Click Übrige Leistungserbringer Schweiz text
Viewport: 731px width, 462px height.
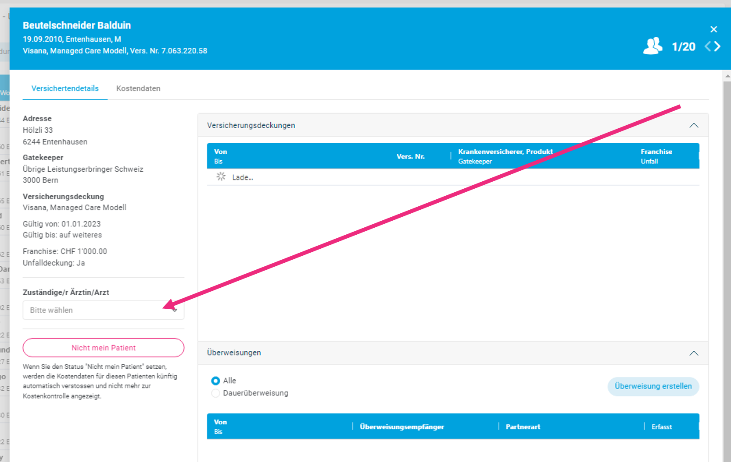point(83,169)
